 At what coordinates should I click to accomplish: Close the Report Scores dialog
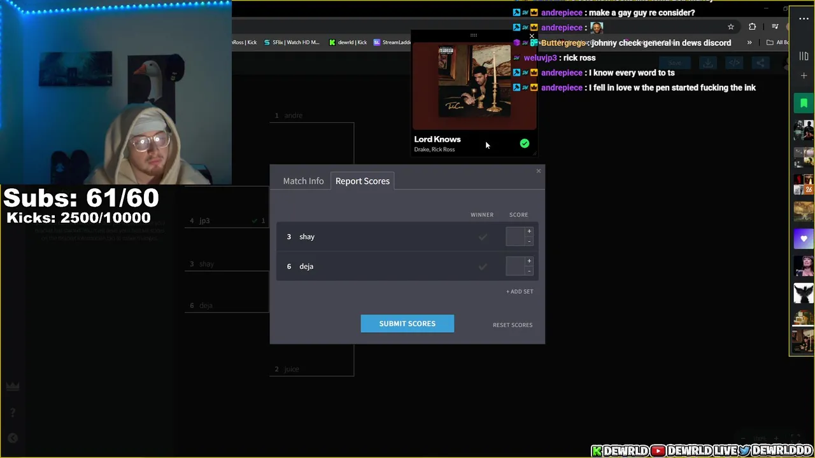[539, 170]
